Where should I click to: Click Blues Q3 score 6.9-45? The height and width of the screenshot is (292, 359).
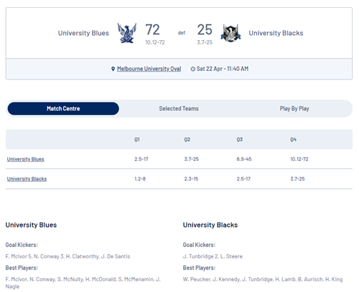coord(244,159)
